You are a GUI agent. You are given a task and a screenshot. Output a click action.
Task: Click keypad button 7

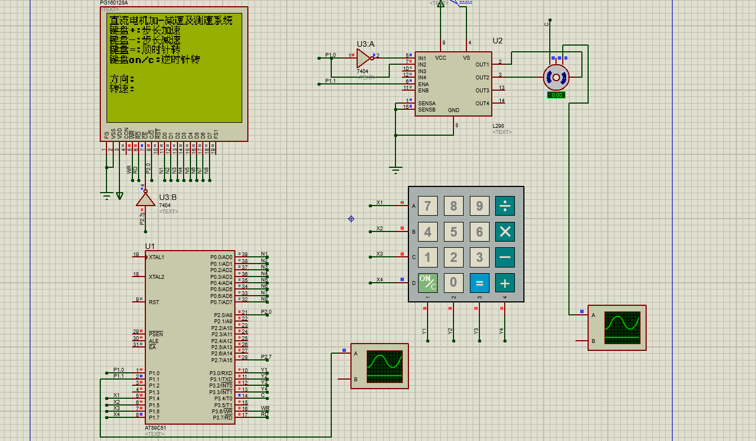tap(428, 206)
